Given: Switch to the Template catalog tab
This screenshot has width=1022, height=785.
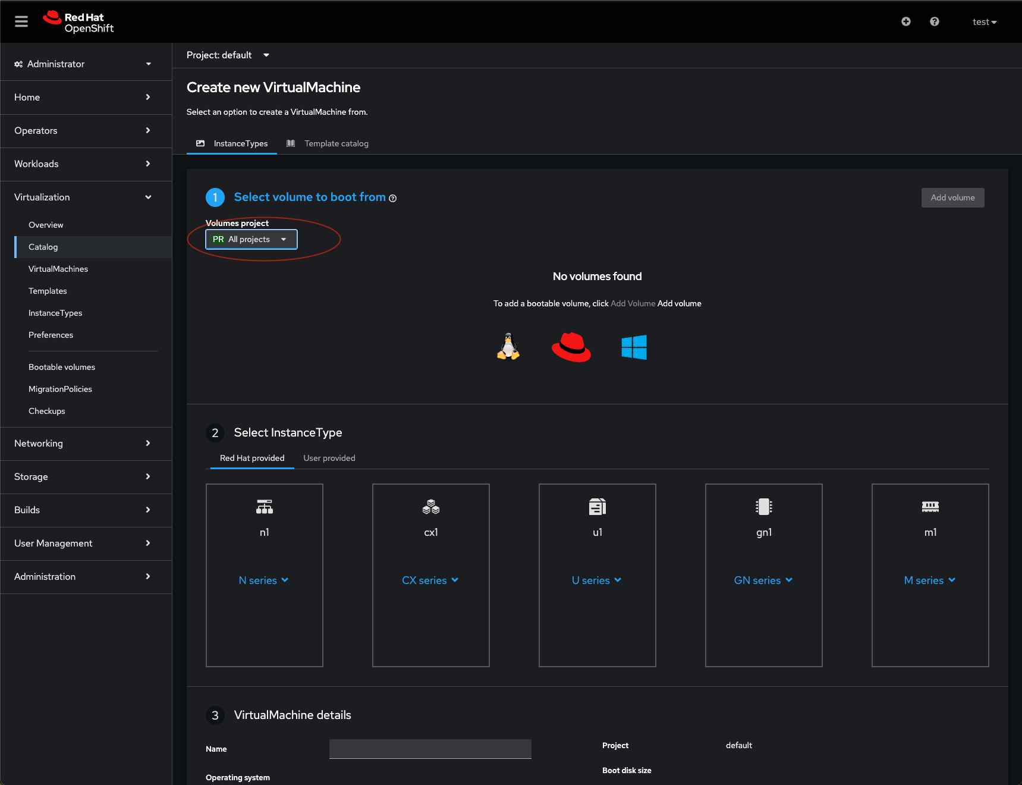Looking at the screenshot, I should pyautogui.click(x=336, y=143).
